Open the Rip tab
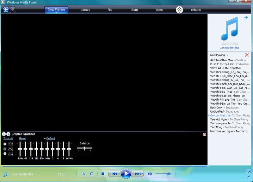The image size is (253, 182). pos(110,10)
